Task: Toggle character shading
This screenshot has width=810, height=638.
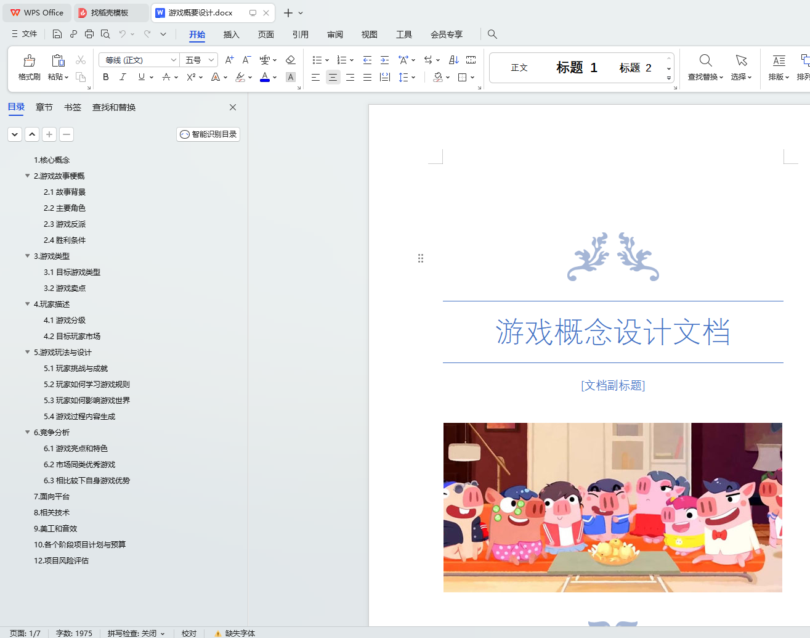Action: (291, 77)
